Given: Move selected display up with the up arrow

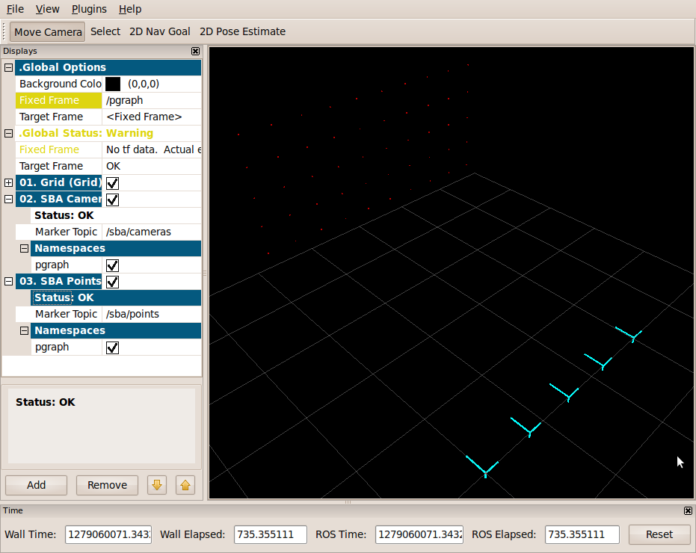Looking at the screenshot, I should click(185, 485).
